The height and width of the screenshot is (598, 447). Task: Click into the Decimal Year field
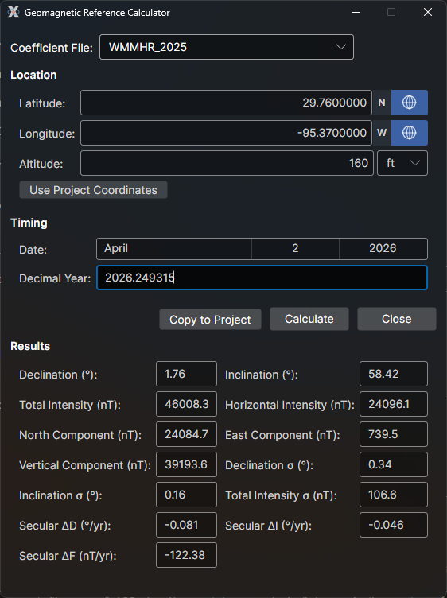point(262,278)
